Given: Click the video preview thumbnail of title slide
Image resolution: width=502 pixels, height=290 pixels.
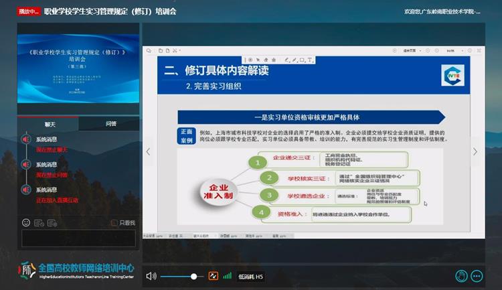Looking at the screenshot, I should coord(79,68).
